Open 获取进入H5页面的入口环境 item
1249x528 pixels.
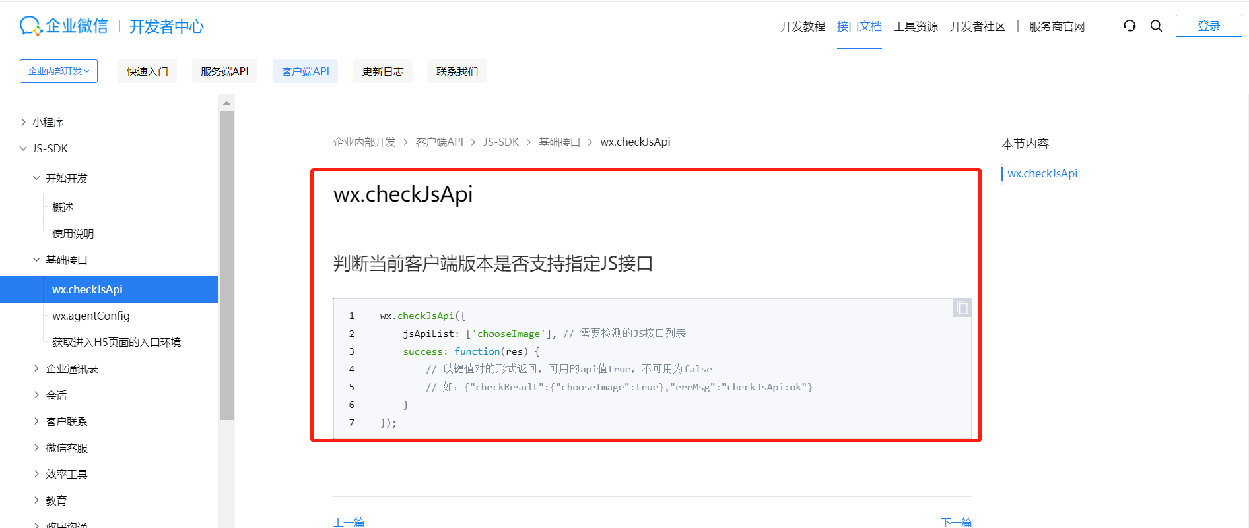click(117, 342)
